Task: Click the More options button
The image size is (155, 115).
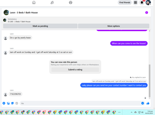Action: click(x=113, y=26)
